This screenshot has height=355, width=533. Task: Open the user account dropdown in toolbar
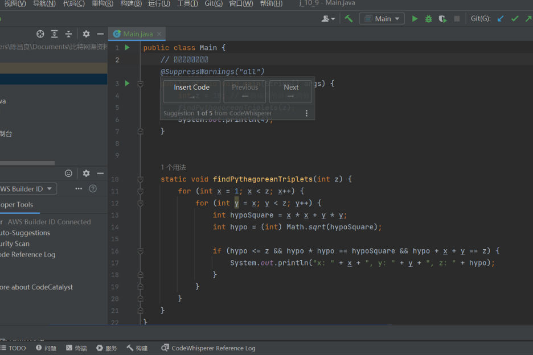point(329,19)
